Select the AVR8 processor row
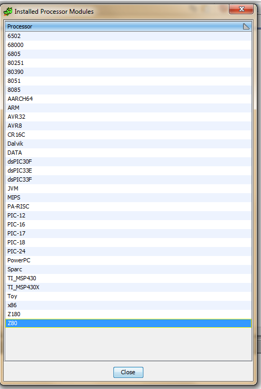 point(128,126)
